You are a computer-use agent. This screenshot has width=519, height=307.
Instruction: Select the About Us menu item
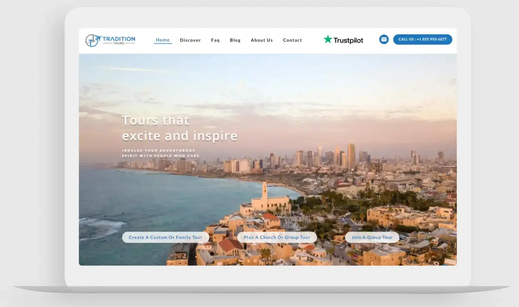pyautogui.click(x=262, y=40)
